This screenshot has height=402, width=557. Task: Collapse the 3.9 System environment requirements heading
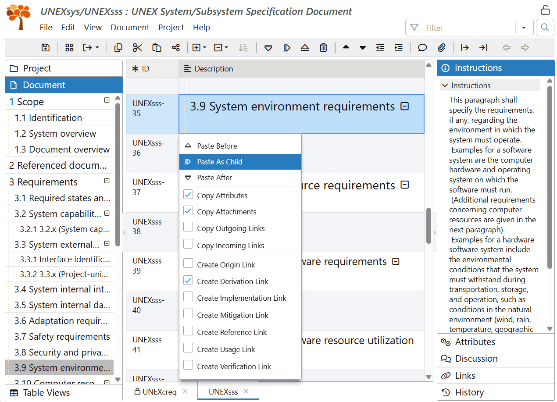[x=404, y=106]
